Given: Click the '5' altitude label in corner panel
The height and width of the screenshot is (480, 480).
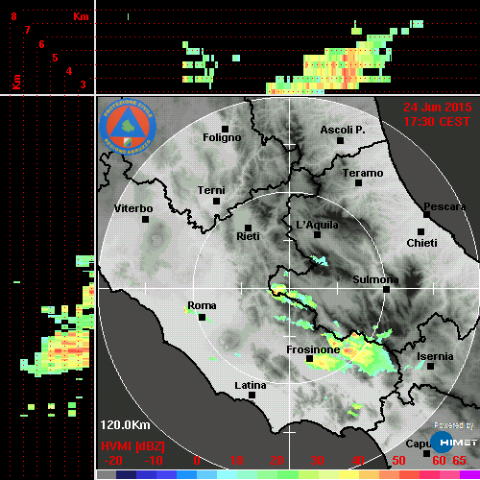Looking at the screenshot, I should 55,58.
